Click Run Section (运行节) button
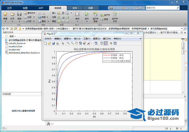 (105, 15)
